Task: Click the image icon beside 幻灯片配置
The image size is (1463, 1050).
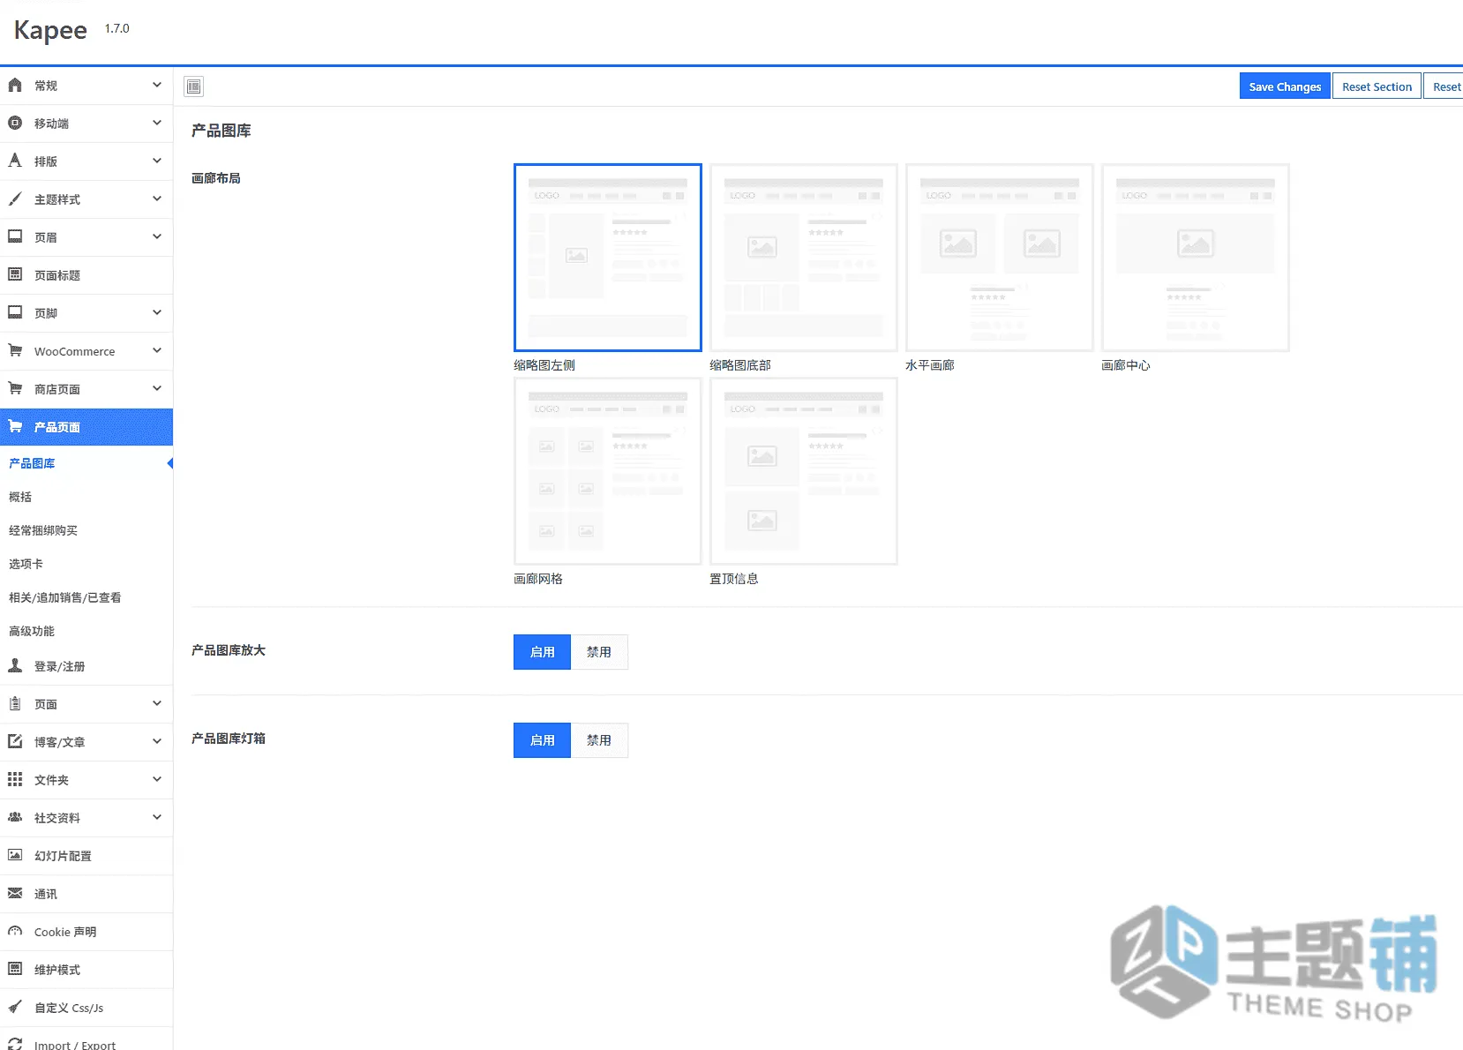Action: click(x=15, y=855)
